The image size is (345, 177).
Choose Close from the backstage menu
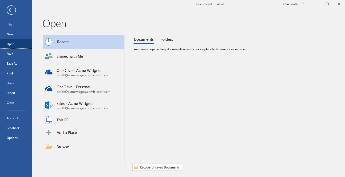tap(16, 103)
